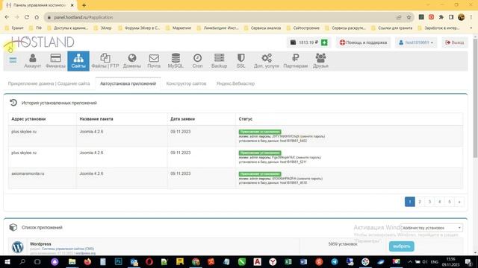Open Chrome profile avatar
The image size is (478, 268).
point(462,17)
